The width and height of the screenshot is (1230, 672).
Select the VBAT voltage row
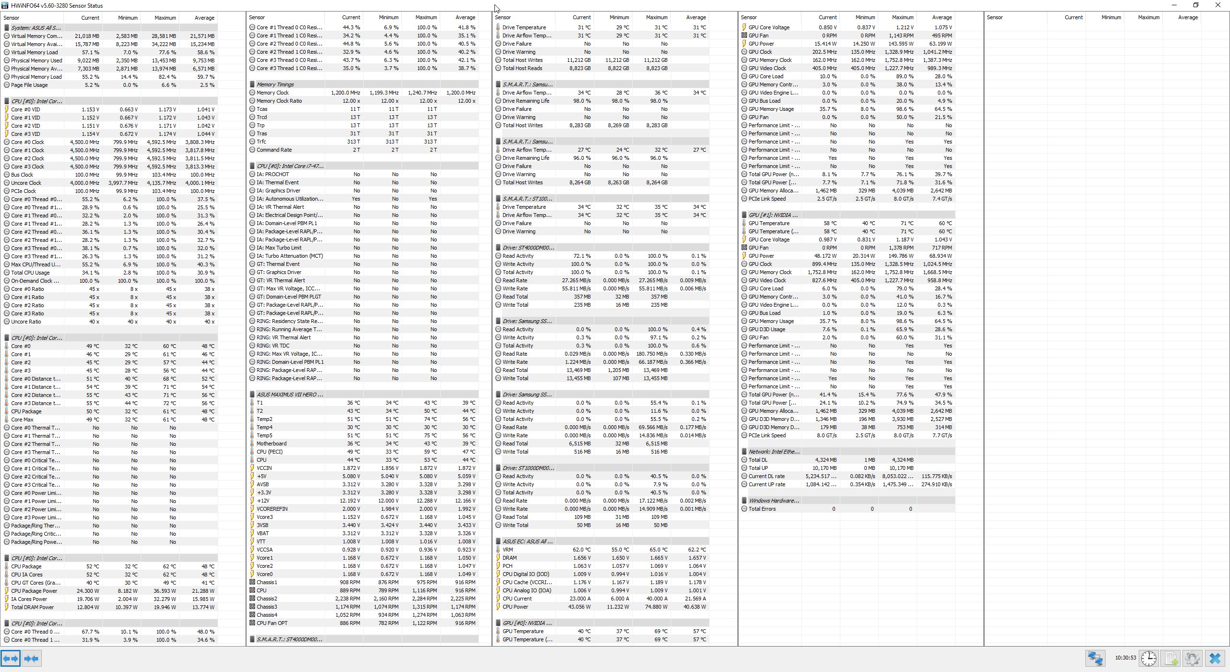click(363, 533)
